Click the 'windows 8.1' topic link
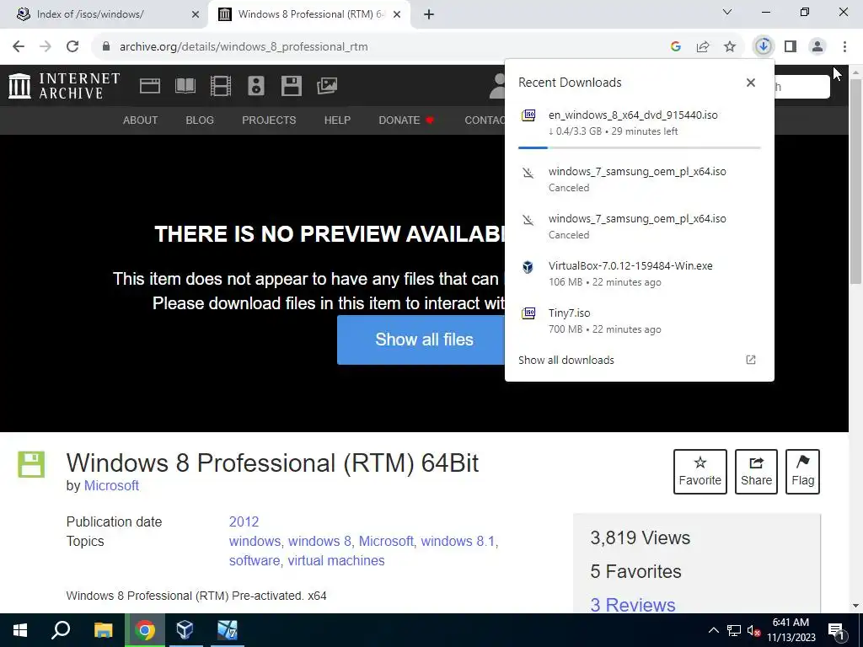The height and width of the screenshot is (647, 863). 458,542
